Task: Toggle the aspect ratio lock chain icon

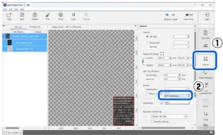Action: click(x=143, y=61)
